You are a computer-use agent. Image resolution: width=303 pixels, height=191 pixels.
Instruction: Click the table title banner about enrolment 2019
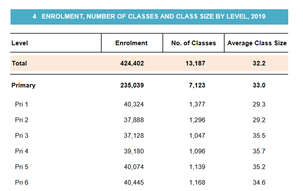(149, 16)
